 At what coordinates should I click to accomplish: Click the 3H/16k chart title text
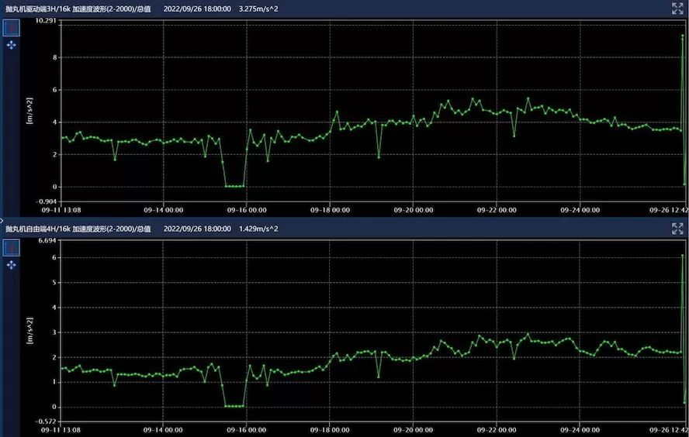(78, 9)
